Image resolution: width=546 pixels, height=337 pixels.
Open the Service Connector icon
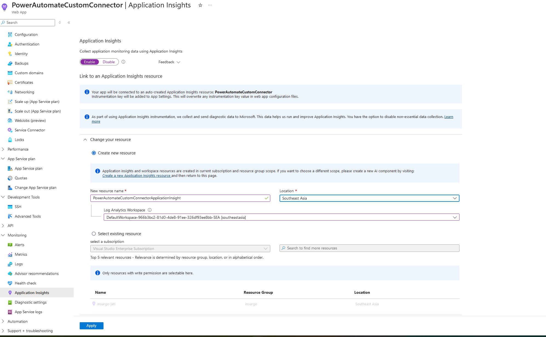coord(10,130)
